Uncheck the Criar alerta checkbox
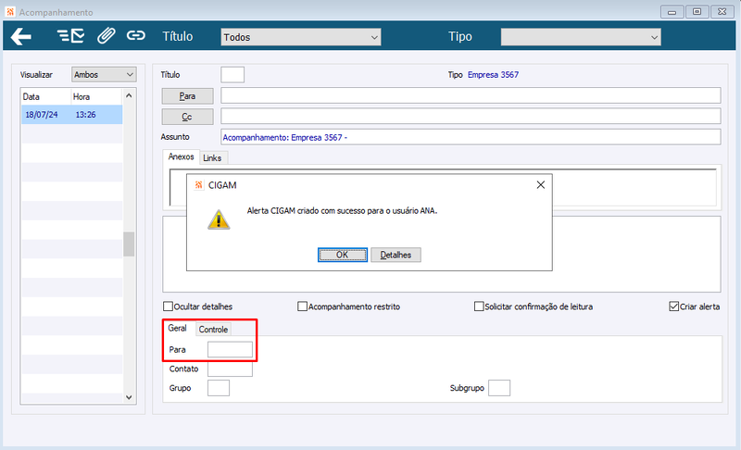This screenshot has height=450, width=741. 674,306
